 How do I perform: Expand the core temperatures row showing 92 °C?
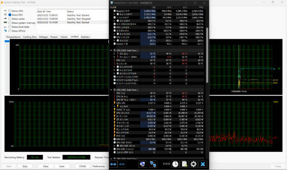click(114, 54)
